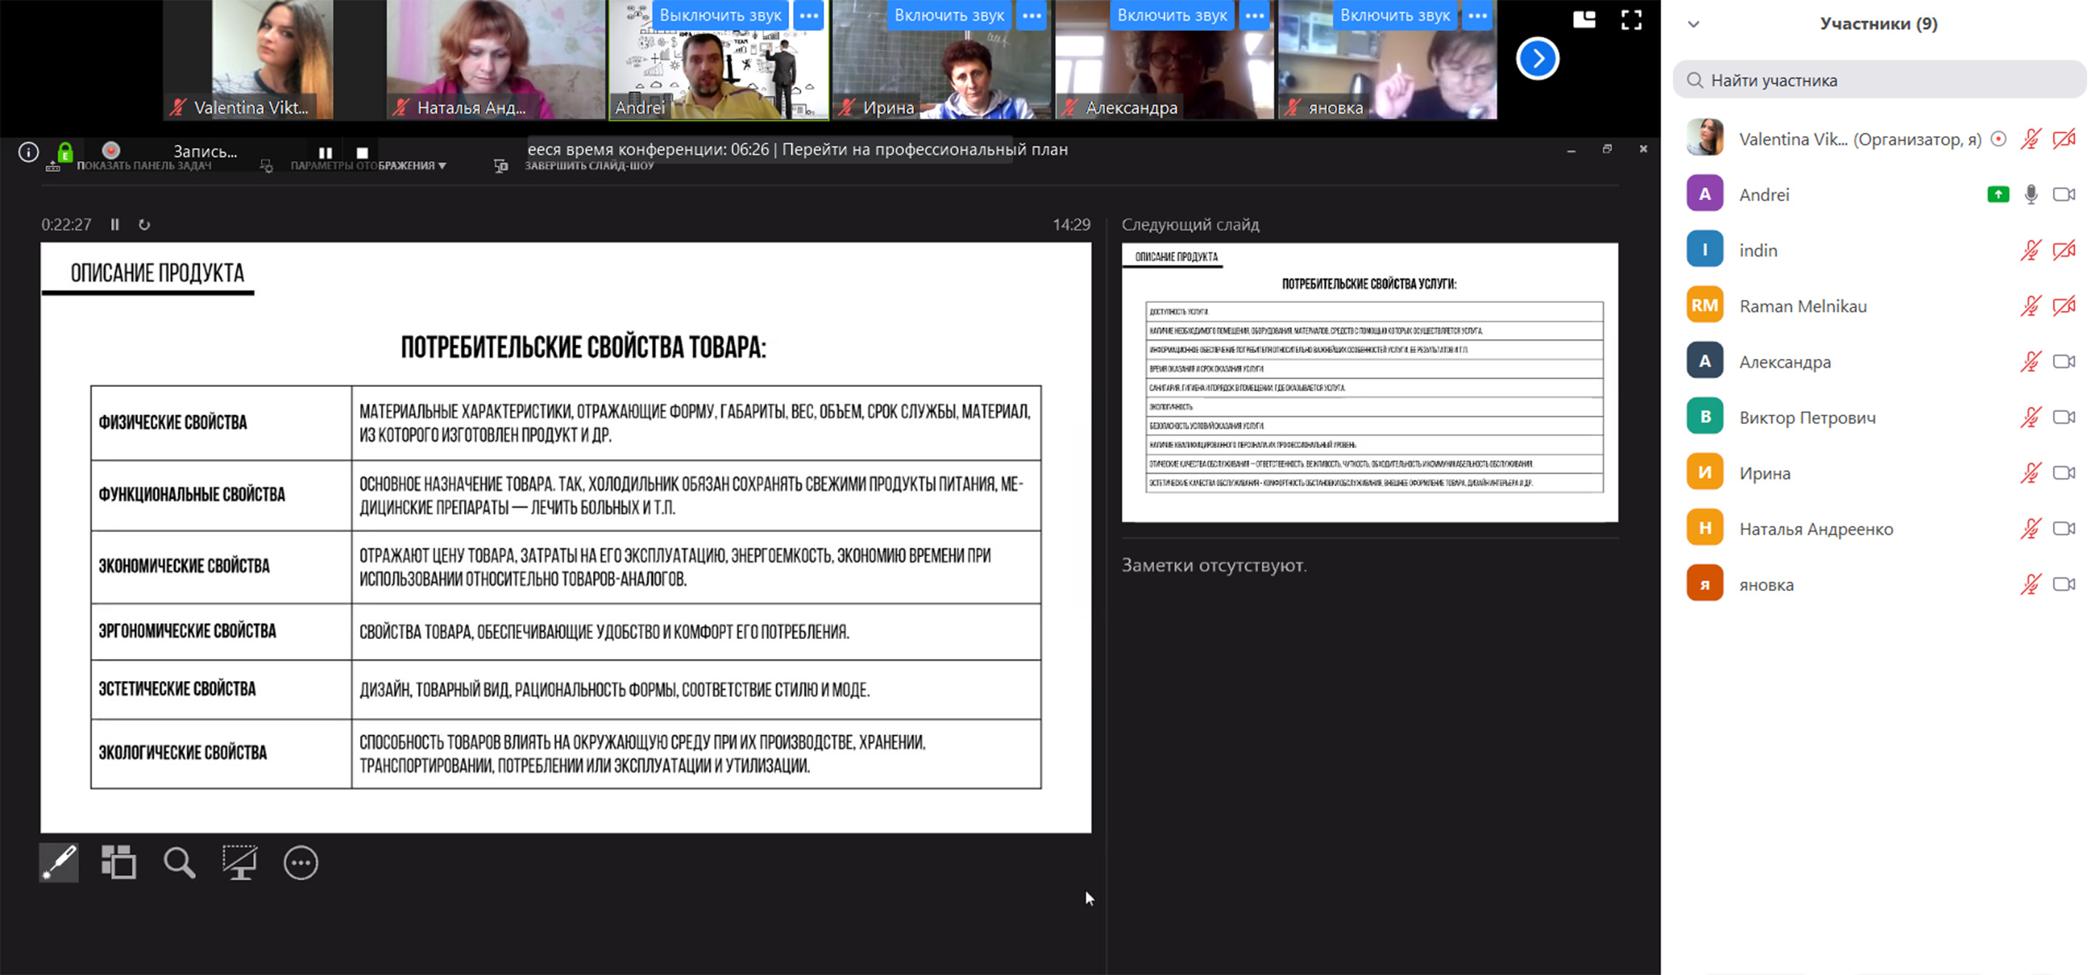Screen dimensions: 2098x975
Task: Select participant row indin
Action: click(1880, 251)
